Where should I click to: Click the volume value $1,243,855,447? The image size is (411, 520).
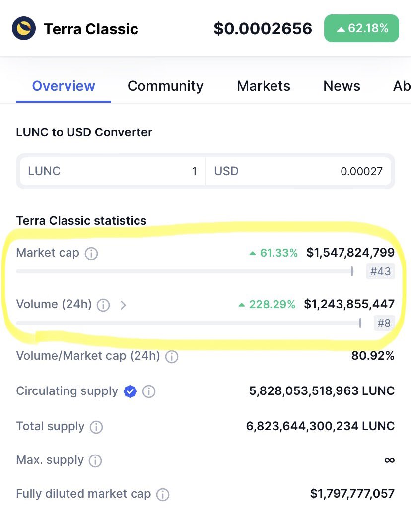pos(349,304)
